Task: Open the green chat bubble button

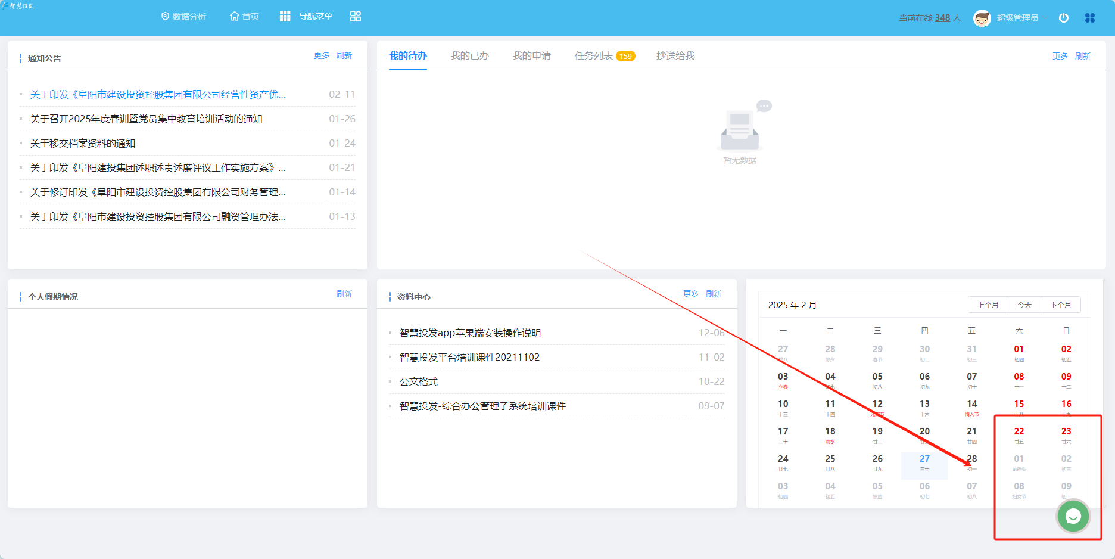Action: click(x=1073, y=517)
